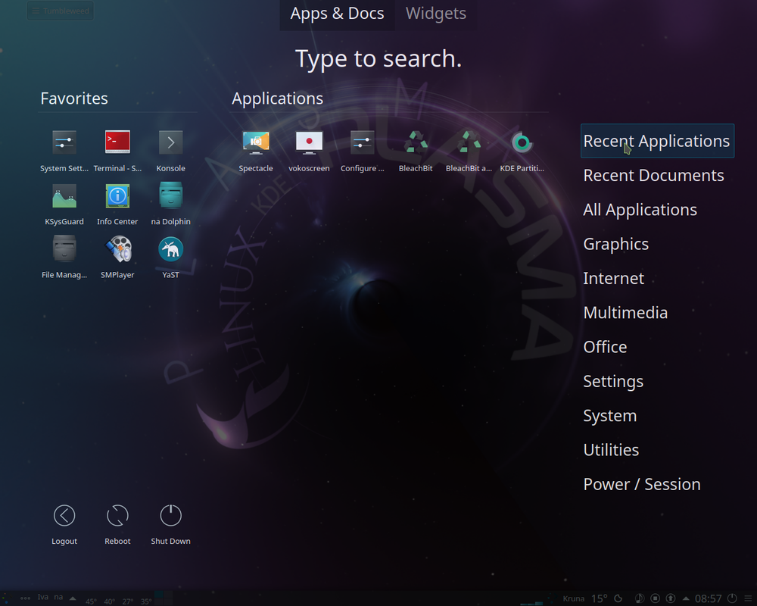Screen dimensions: 757x606
Task: Click the upload arrow tray icon
Action: coord(671,598)
